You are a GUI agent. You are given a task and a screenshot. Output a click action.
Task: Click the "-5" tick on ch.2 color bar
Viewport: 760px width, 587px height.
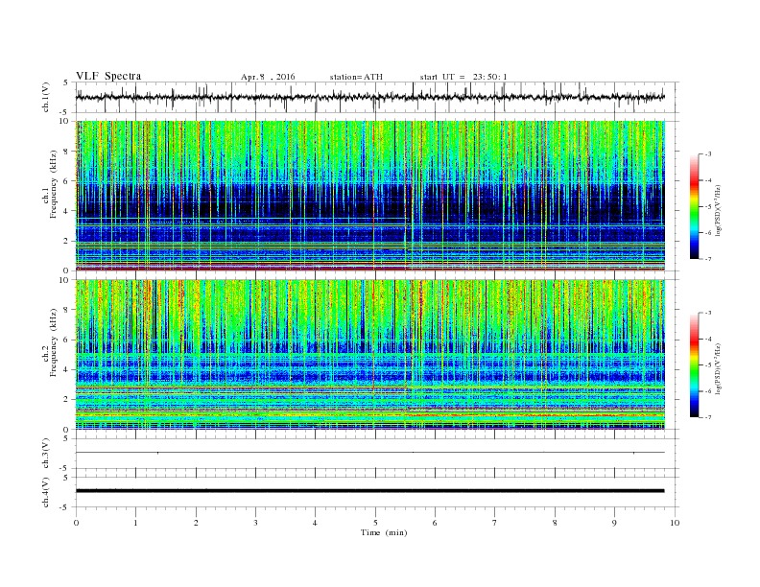[707, 365]
